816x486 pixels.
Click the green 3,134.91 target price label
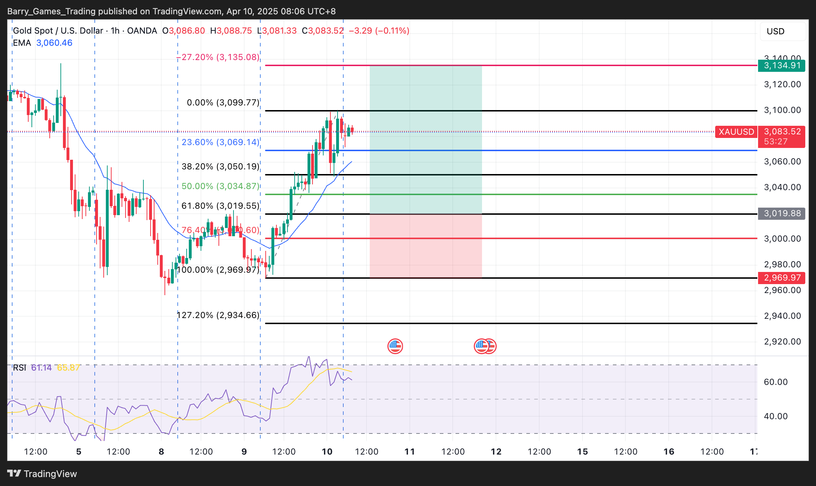pyautogui.click(x=782, y=66)
